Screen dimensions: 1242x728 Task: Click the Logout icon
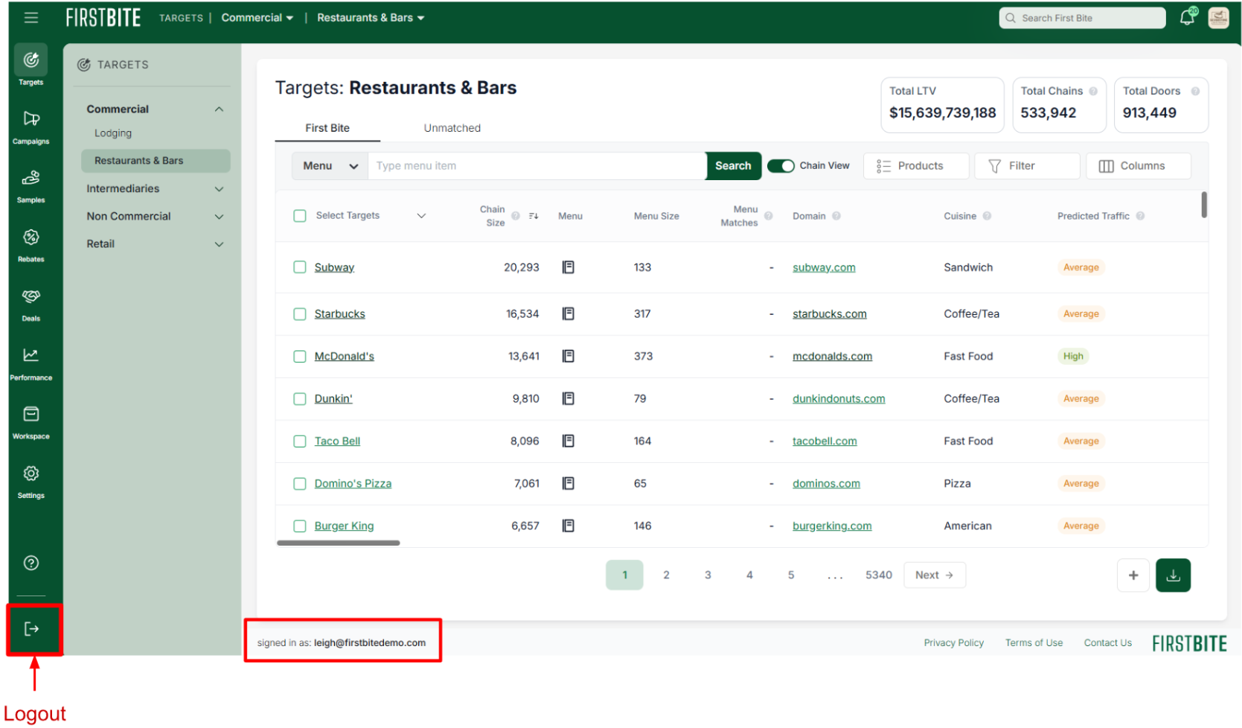tap(31, 629)
